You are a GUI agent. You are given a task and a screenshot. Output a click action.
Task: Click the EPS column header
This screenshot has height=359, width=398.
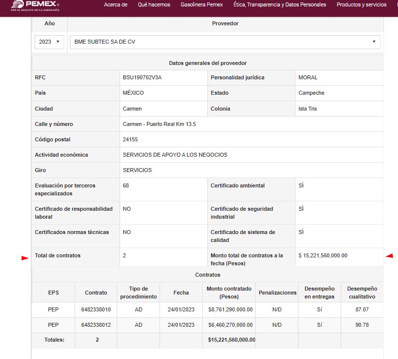(x=54, y=293)
